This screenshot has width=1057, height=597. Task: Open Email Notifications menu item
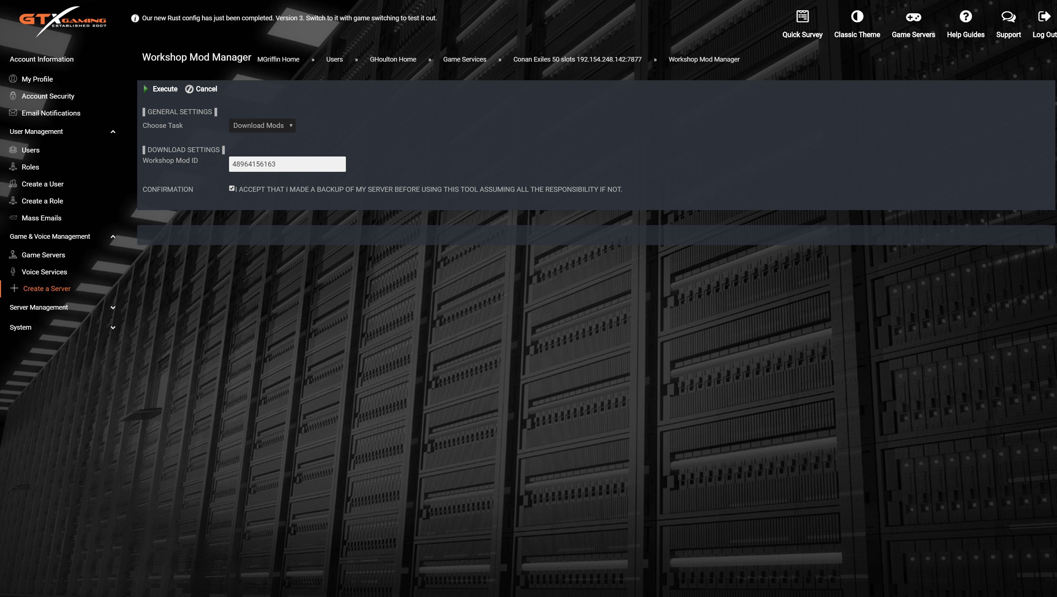pyautogui.click(x=51, y=113)
